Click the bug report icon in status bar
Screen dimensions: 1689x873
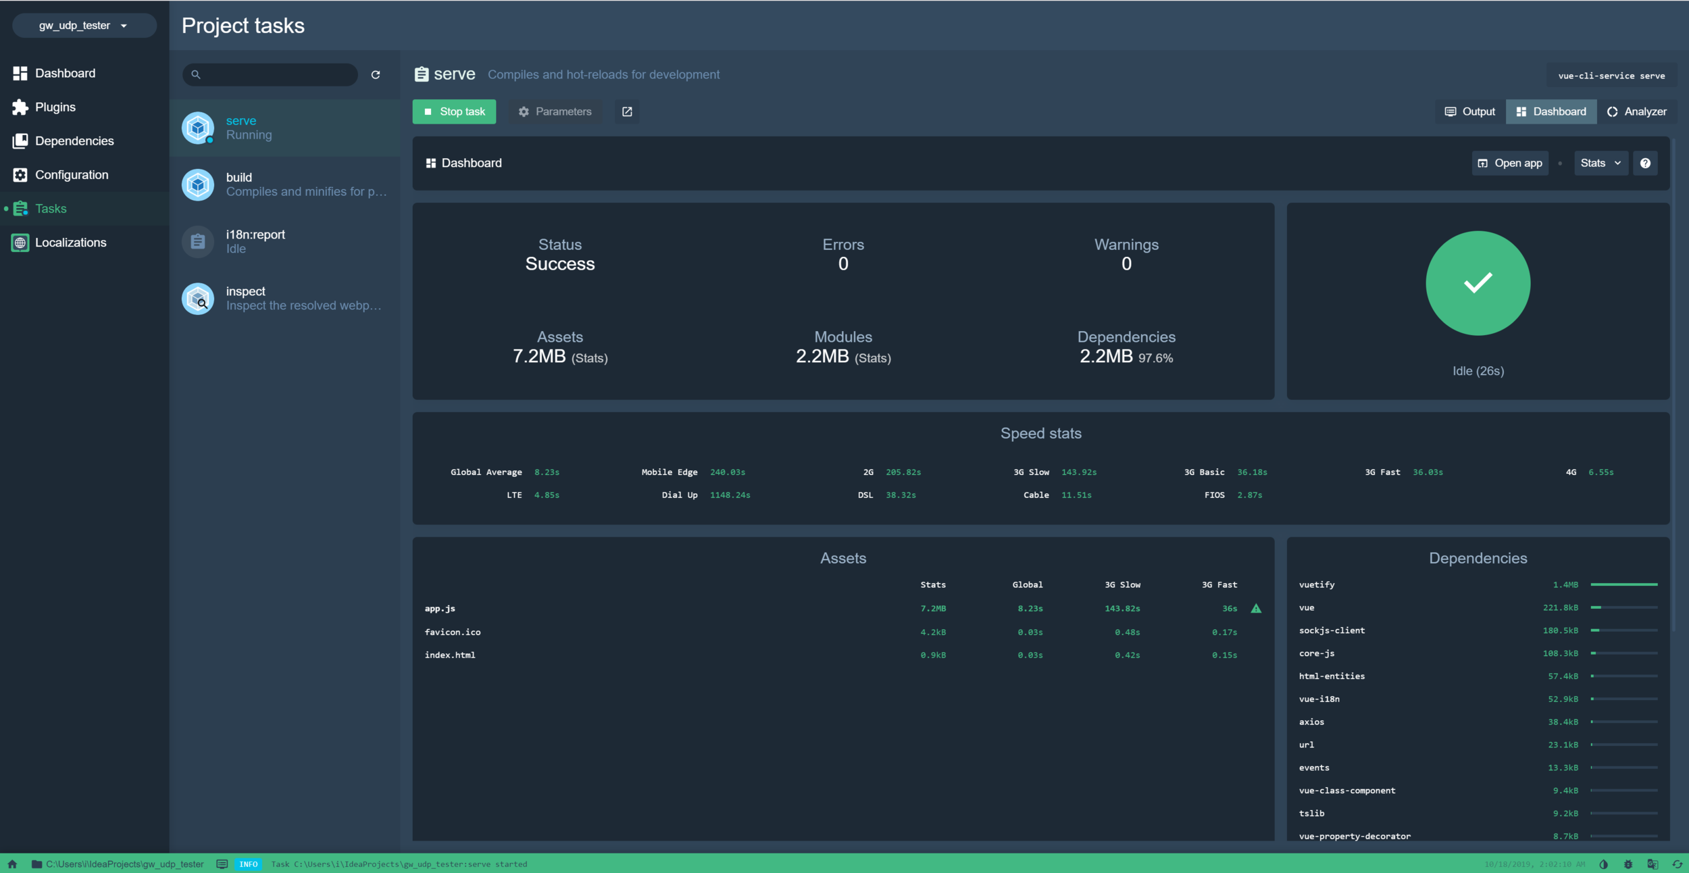tap(1628, 864)
